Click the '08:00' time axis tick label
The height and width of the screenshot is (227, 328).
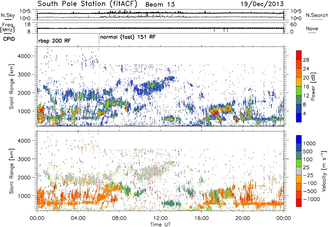click(119, 218)
